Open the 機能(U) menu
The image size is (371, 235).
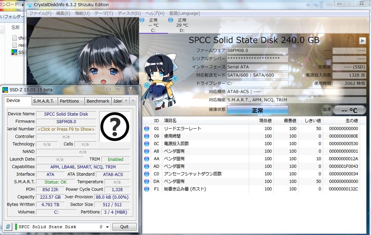[82, 13]
